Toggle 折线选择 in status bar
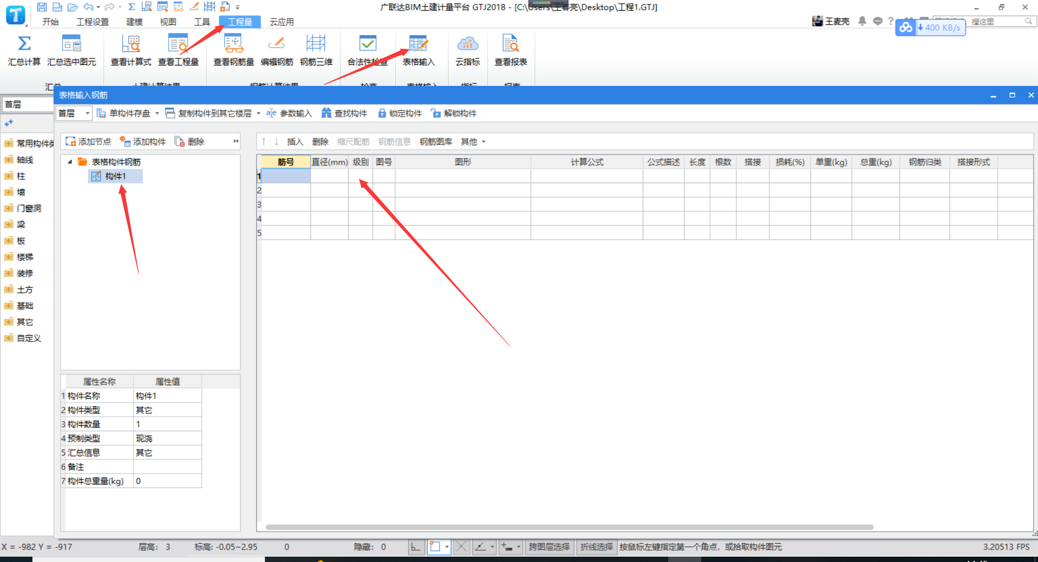The image size is (1038, 562). coord(596,547)
